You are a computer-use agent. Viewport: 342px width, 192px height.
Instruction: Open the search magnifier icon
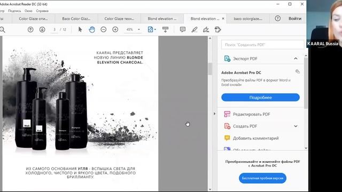pos(2,29)
